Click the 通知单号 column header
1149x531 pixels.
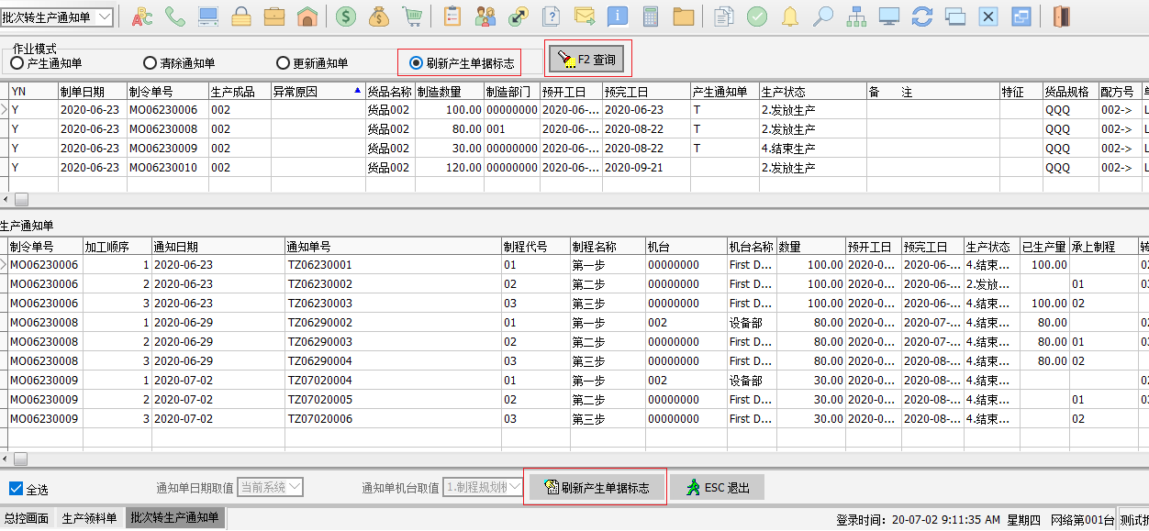pos(393,247)
